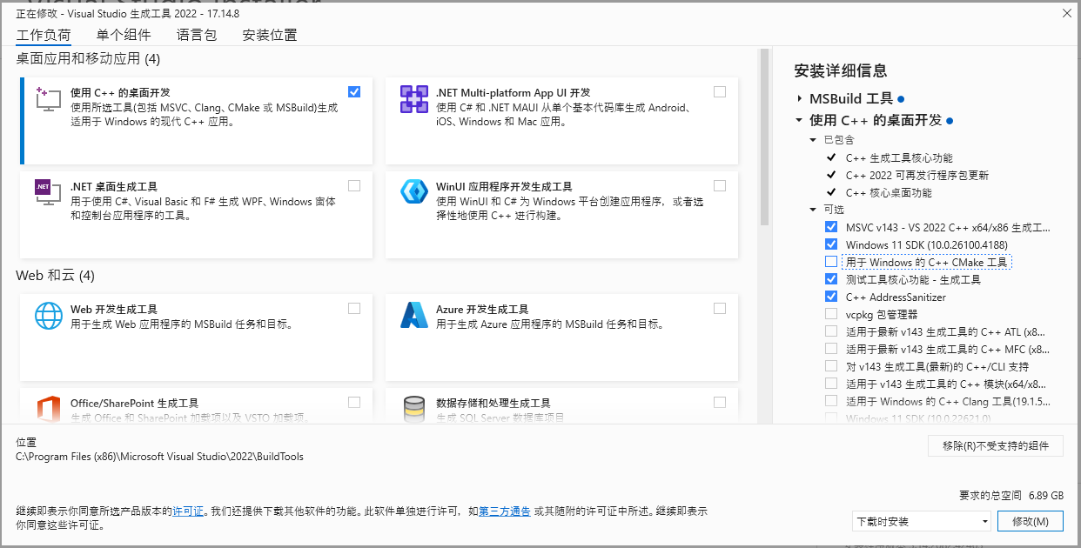Close the installer modify dialog
This screenshot has width=1081, height=548.
(1067, 13)
